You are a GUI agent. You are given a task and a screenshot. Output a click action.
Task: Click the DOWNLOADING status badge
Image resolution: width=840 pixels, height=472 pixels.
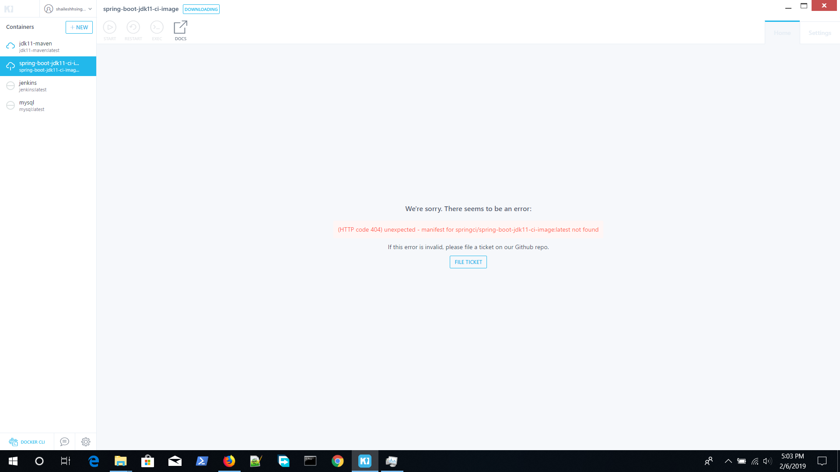201,9
